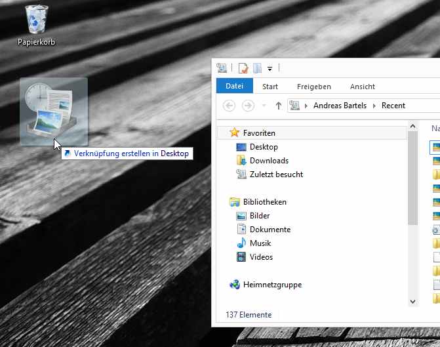Screen dimensions: 440x347
Task: Click the Dokumente document icon
Action: click(241, 229)
